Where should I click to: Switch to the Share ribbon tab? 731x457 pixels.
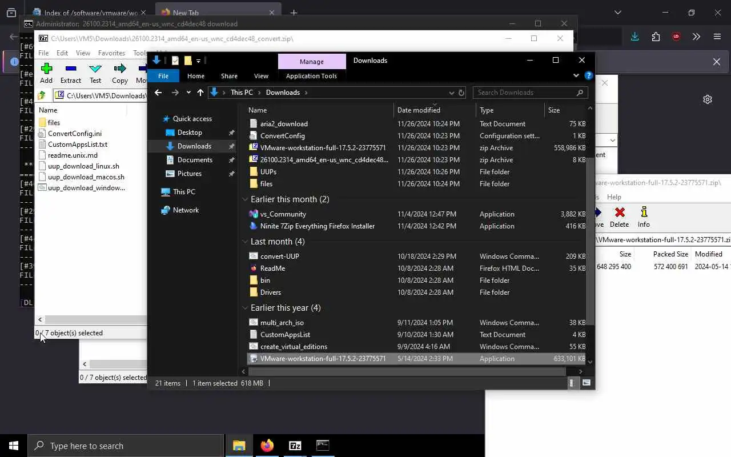tap(229, 76)
